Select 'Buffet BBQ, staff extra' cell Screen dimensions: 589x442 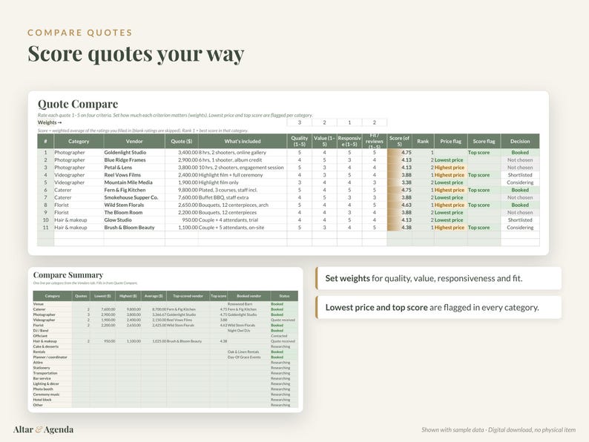coord(243,197)
